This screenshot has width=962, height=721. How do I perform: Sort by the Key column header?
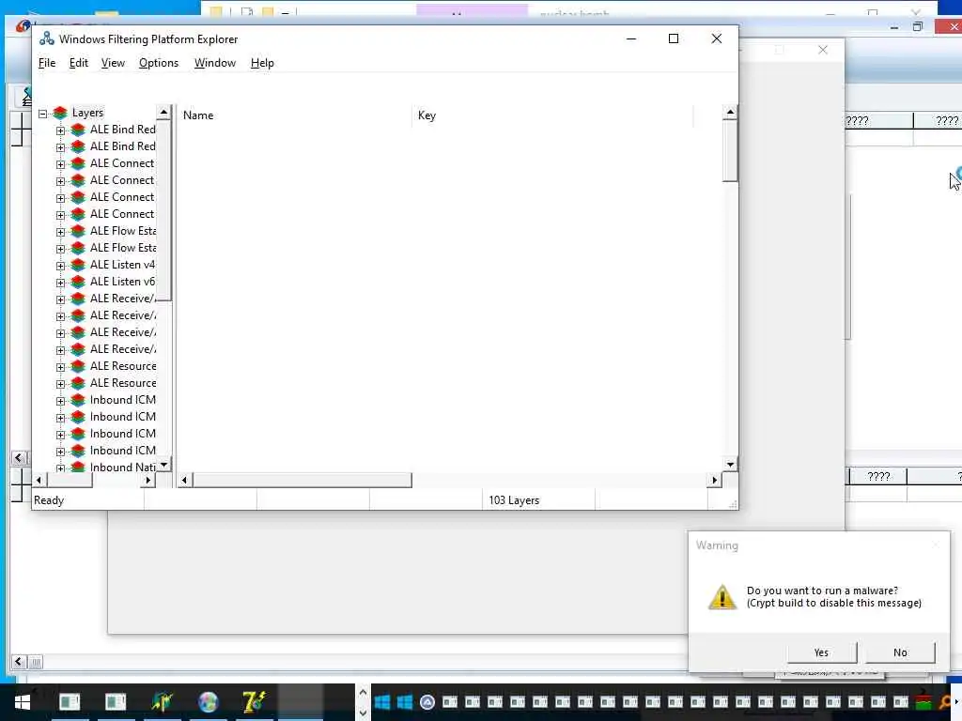(552, 115)
